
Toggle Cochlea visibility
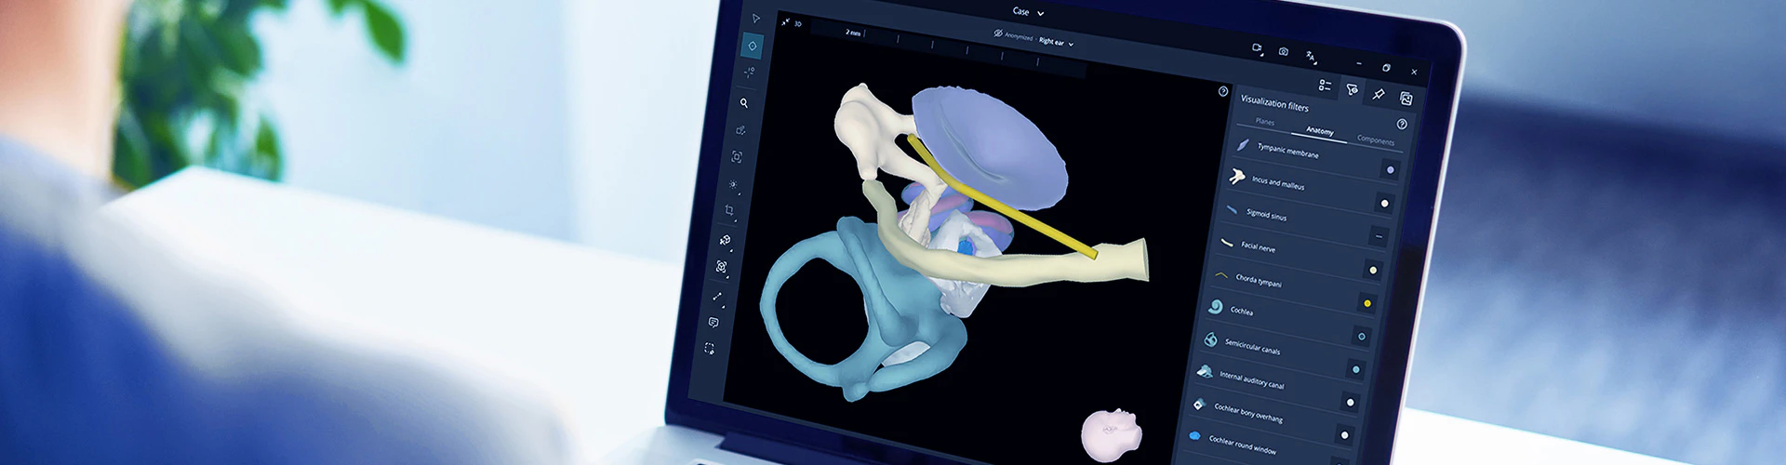pyautogui.click(x=1362, y=337)
